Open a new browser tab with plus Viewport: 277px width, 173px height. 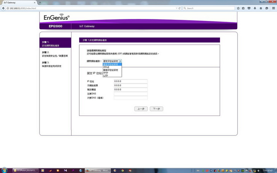[x=40, y=2]
